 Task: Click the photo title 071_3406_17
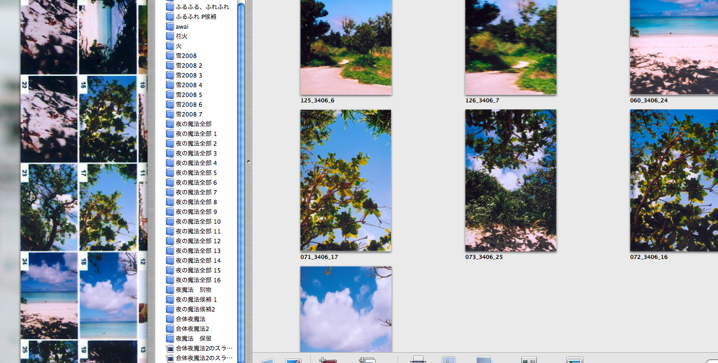[x=319, y=257]
